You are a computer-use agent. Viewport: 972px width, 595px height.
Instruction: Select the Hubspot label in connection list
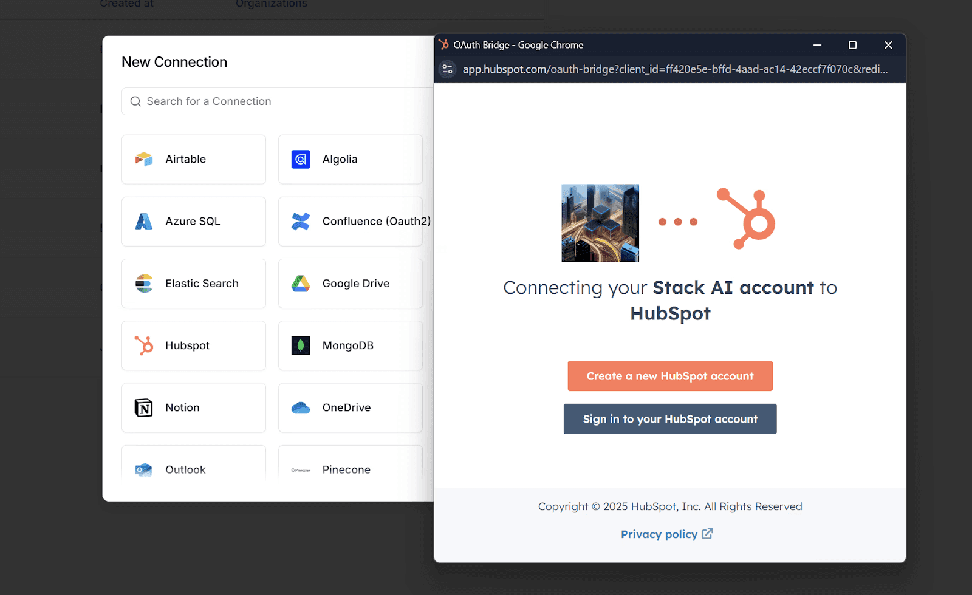point(187,345)
